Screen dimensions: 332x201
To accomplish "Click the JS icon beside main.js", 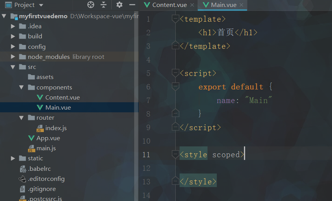I will pyautogui.click(x=31, y=148).
